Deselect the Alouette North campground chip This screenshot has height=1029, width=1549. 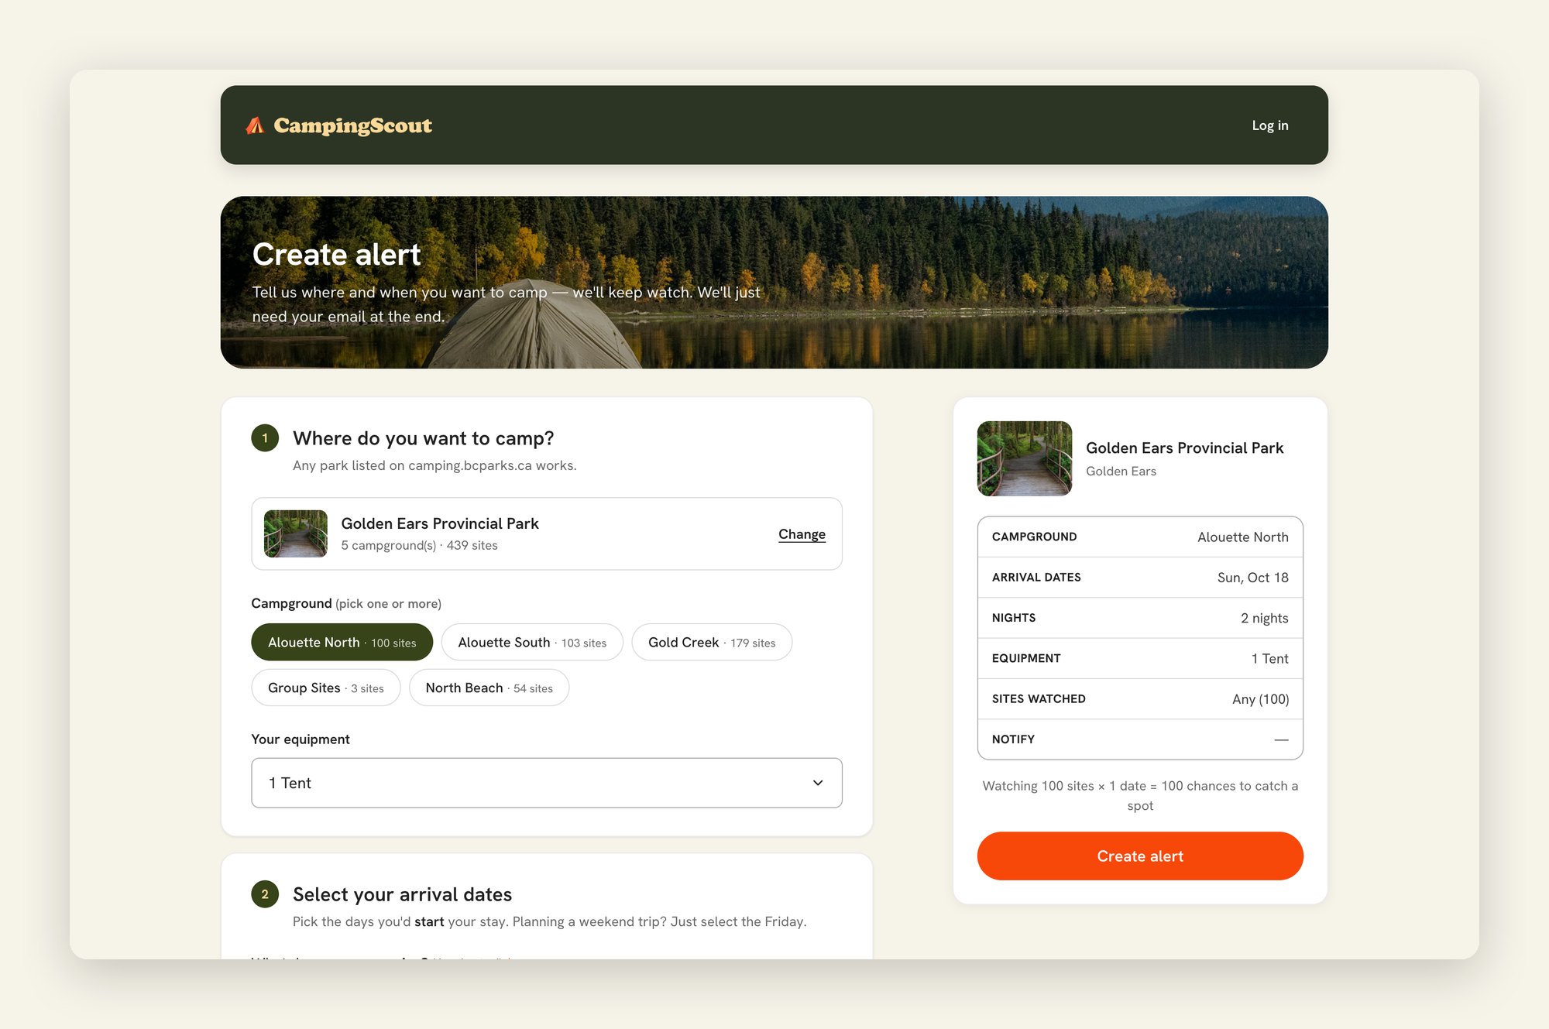342,642
